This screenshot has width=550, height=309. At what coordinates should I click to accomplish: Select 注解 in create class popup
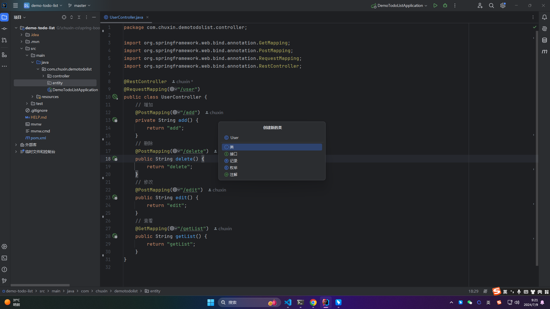(x=272, y=175)
